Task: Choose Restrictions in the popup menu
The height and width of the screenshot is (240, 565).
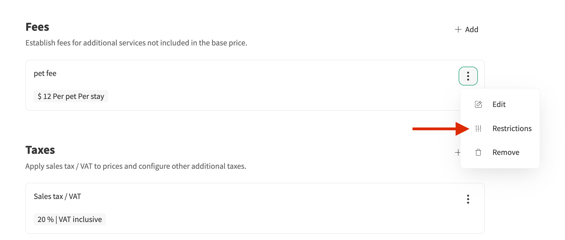Action: coord(512,129)
